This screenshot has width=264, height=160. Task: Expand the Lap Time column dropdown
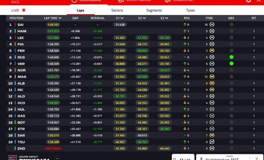click(x=60, y=18)
